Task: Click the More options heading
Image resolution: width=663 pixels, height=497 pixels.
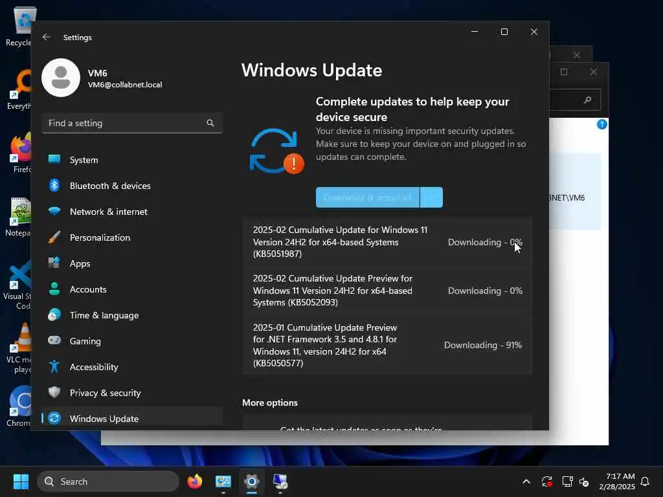Action: click(270, 403)
